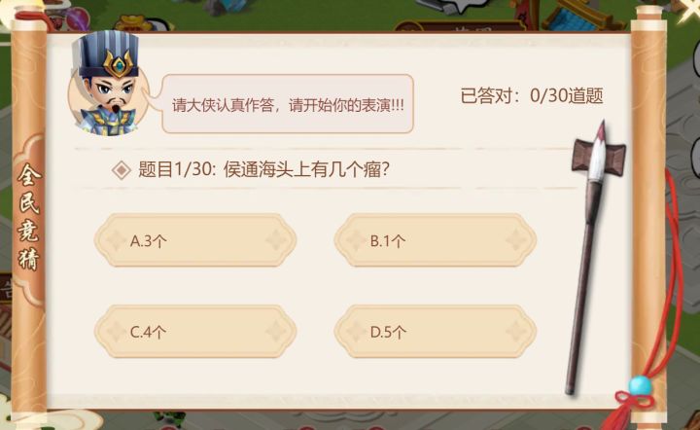This screenshot has width=700, height=430.
Task: Select answer option A.3个
Action: pyautogui.click(x=195, y=240)
